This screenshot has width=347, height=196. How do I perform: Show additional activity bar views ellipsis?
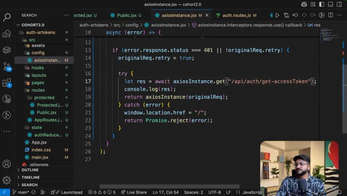(7, 131)
